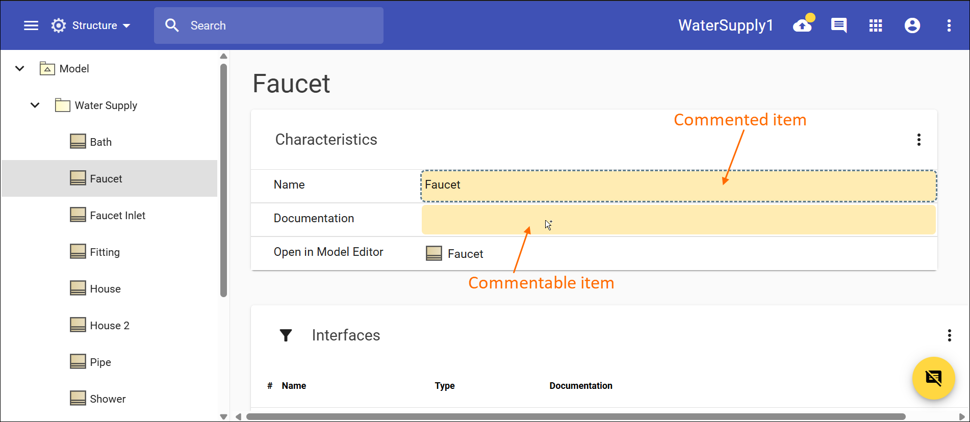Open Faucet link in Model Editor

[x=465, y=254]
